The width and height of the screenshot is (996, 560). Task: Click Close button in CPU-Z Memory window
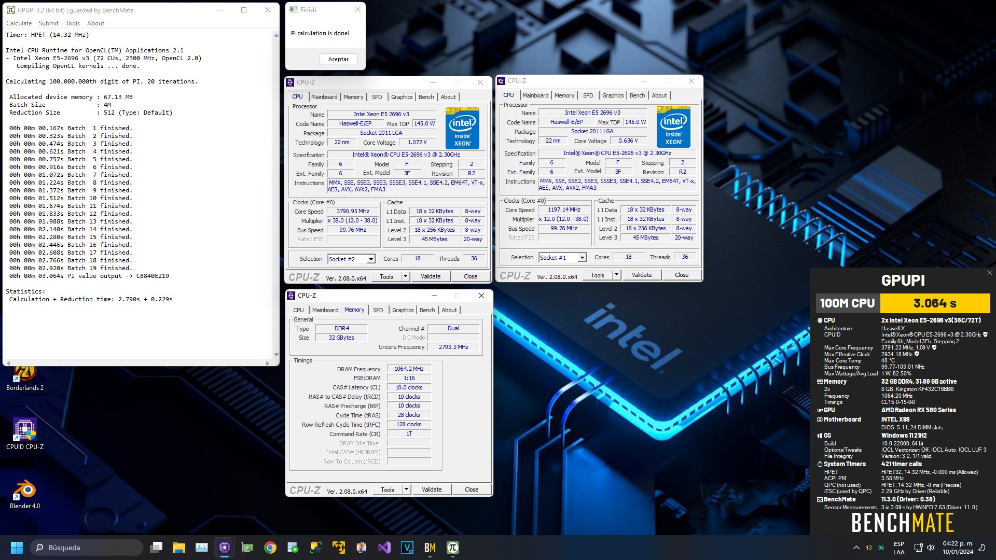[x=472, y=489]
